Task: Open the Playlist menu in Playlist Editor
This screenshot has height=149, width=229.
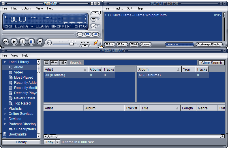Action: click(x=118, y=8)
